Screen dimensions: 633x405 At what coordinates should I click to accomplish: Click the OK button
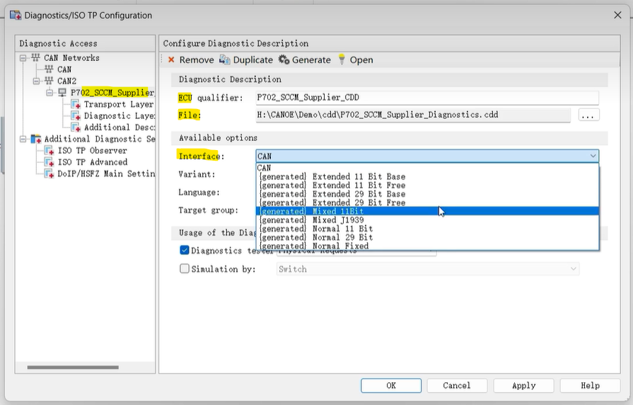tap(391, 386)
